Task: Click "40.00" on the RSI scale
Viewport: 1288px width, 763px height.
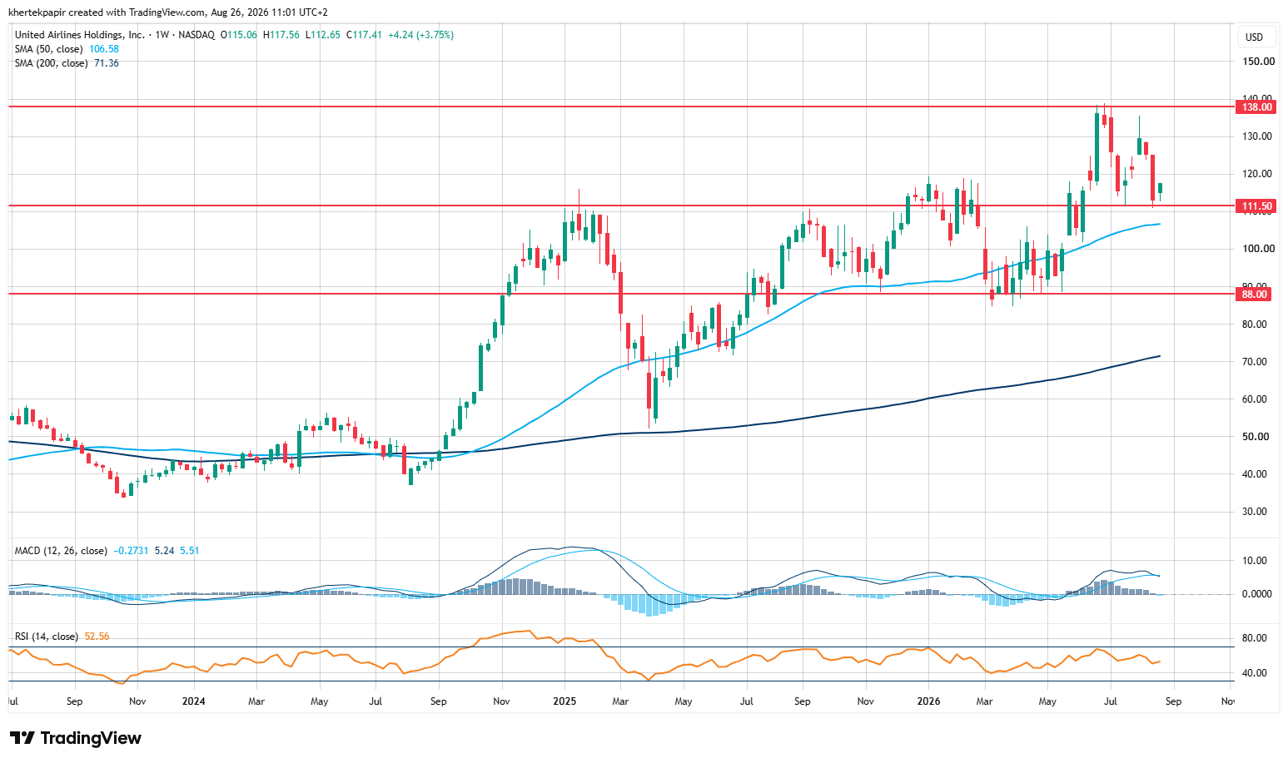Action: 1255,673
